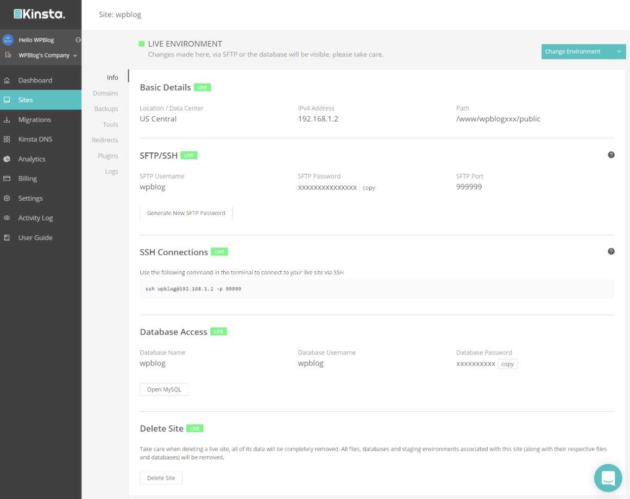The height and width of the screenshot is (499, 630).
Task: Click the Hello WPBlog greeting
Action: 36,40
